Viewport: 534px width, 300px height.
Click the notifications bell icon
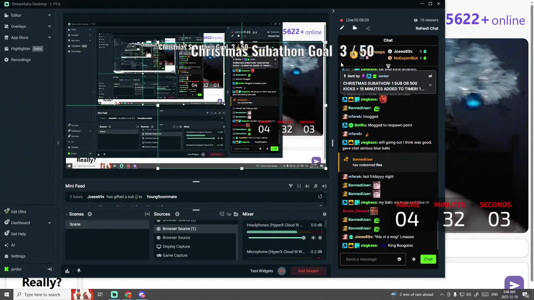[x=79, y=271]
